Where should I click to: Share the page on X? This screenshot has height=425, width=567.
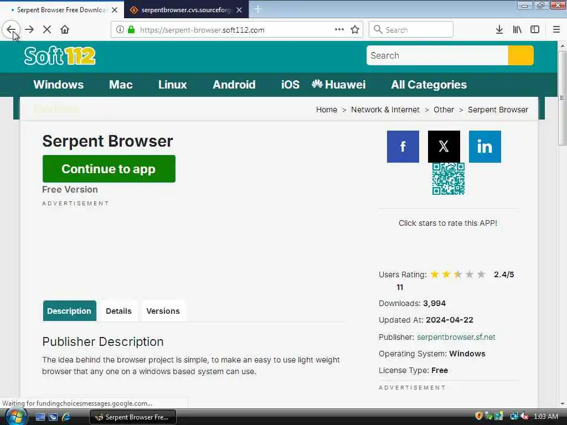444,147
